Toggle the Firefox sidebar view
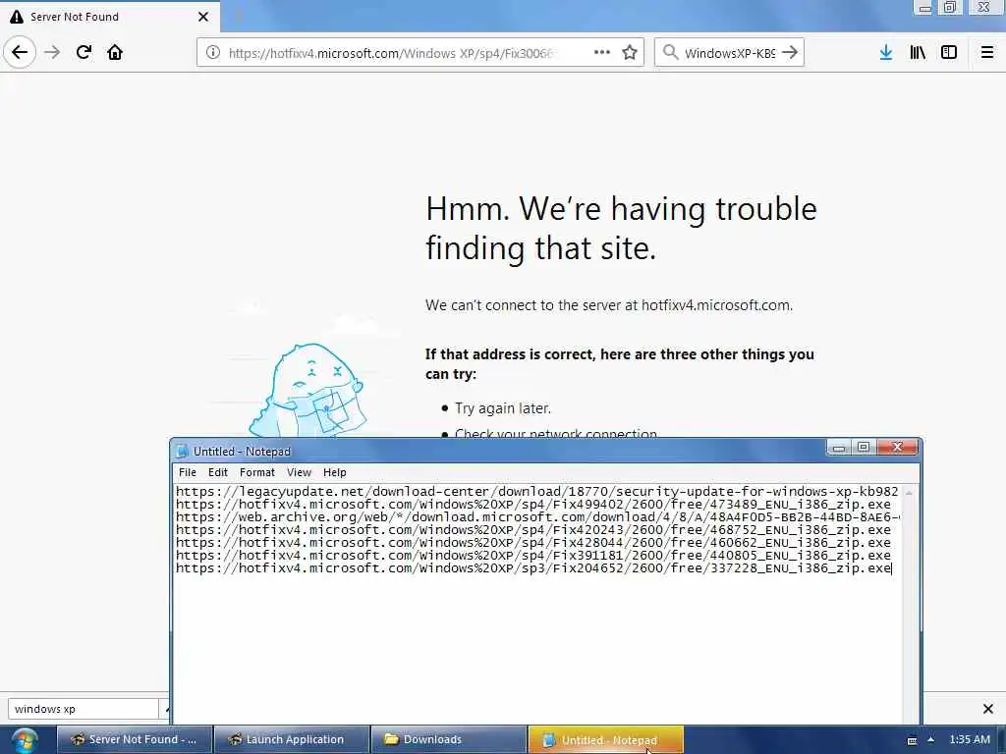 [949, 52]
